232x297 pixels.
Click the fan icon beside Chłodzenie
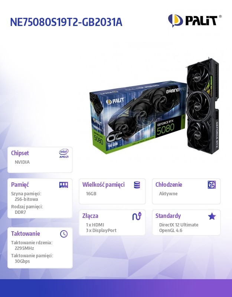click(212, 185)
